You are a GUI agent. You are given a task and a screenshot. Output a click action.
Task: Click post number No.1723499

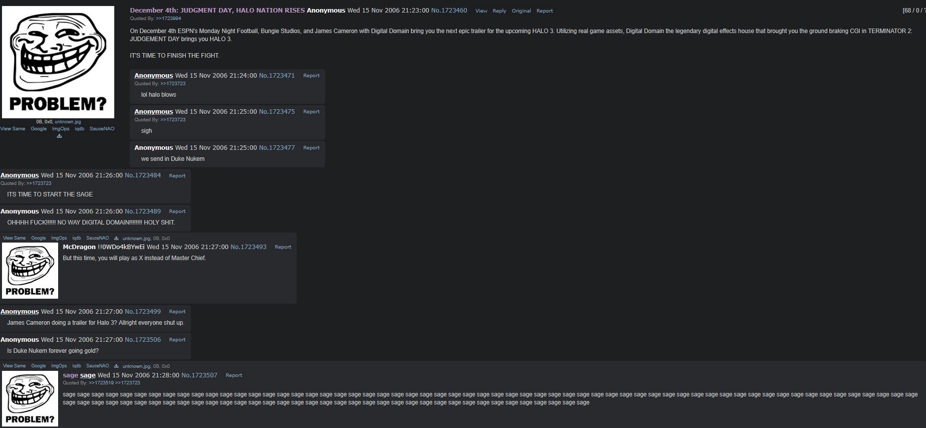[x=143, y=312]
